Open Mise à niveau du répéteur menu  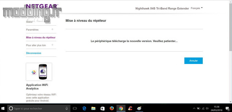pyautogui.click(x=41, y=38)
